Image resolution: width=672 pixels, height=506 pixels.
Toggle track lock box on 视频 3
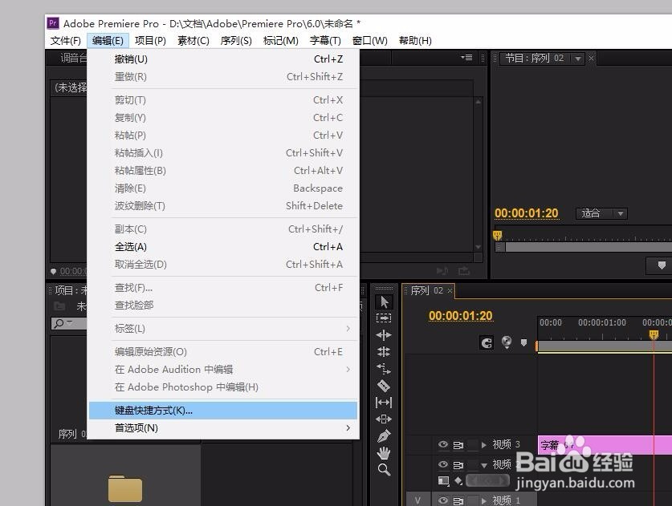[472, 445]
